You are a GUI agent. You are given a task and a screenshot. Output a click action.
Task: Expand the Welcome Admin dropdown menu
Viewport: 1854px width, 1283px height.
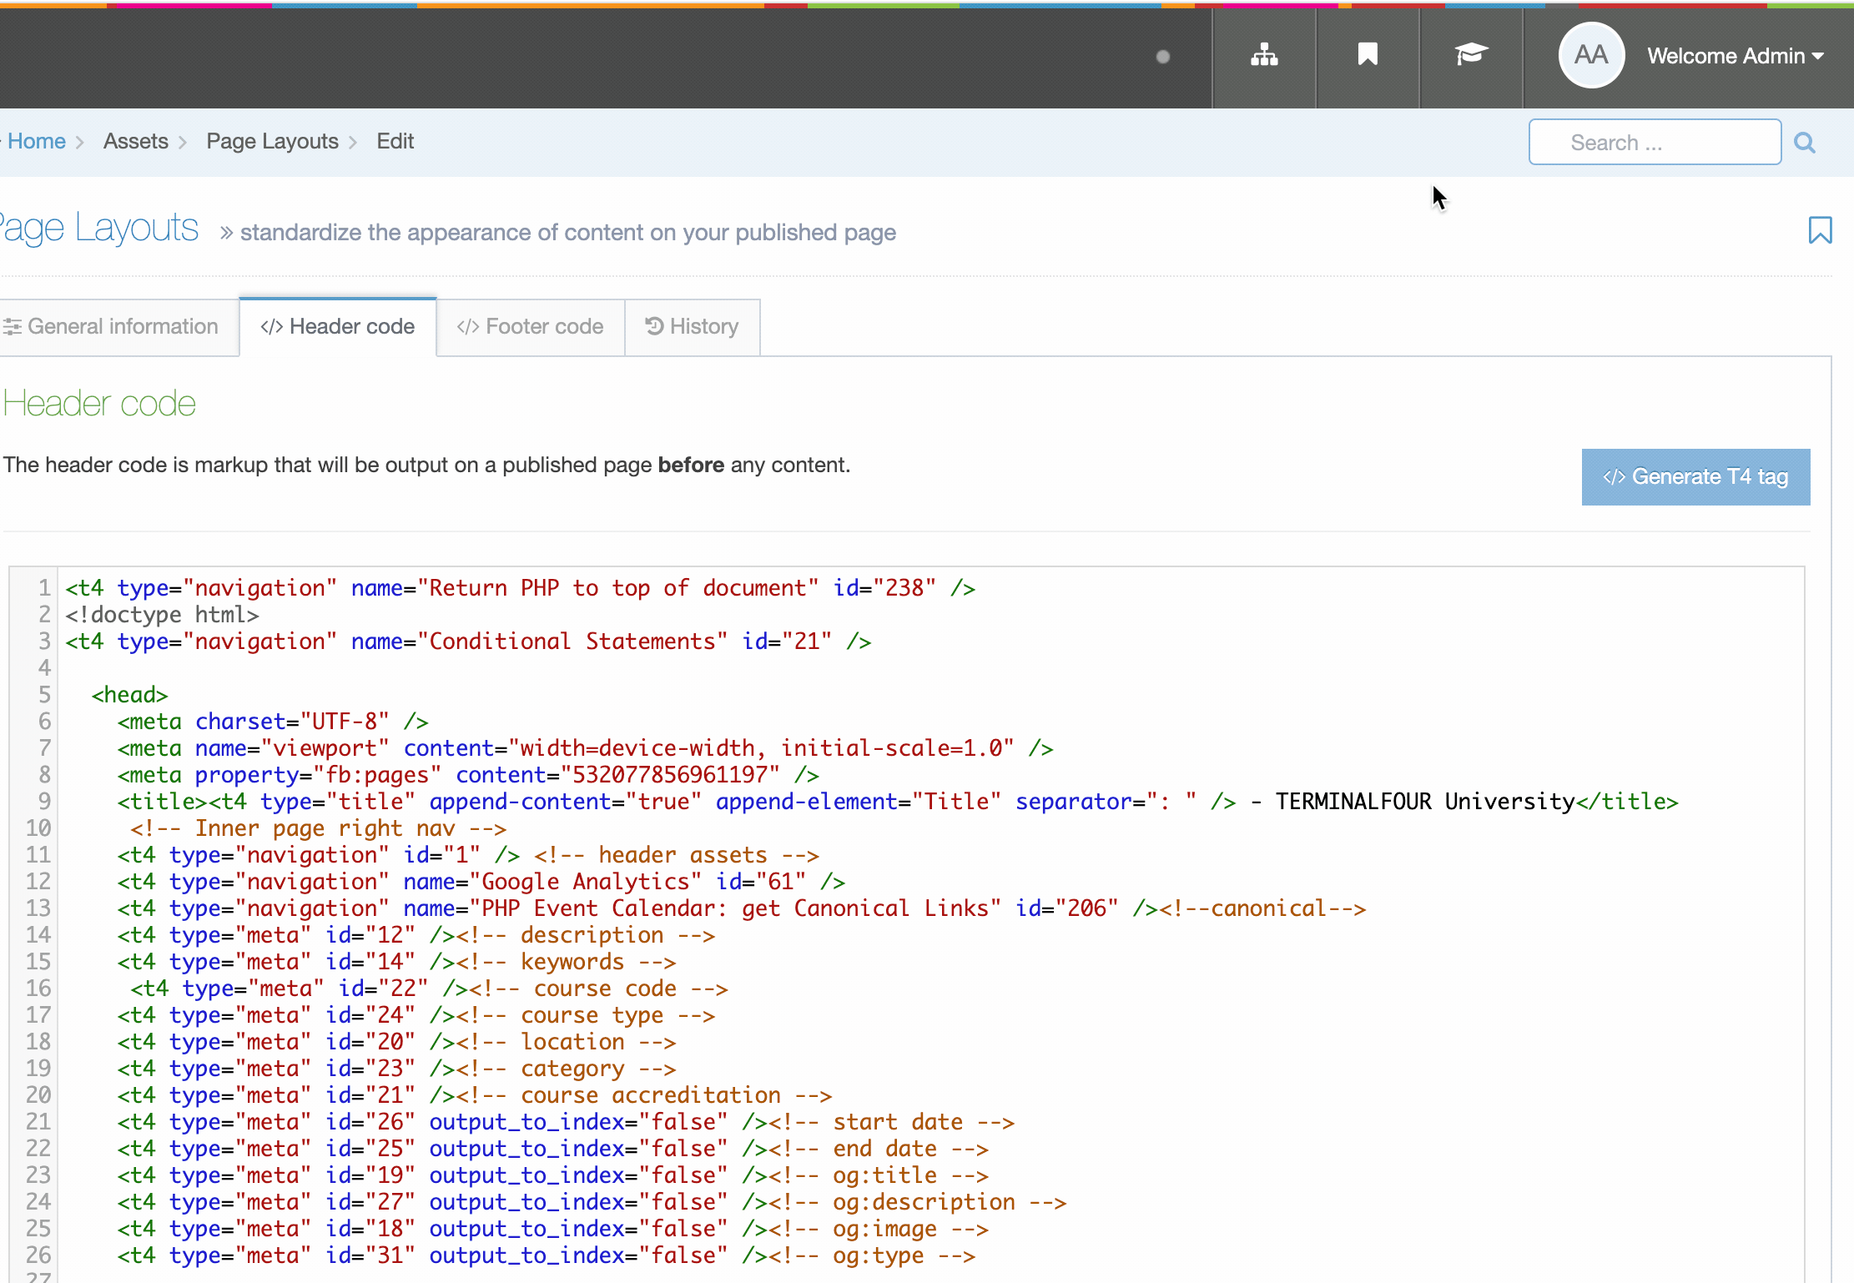(x=1735, y=56)
